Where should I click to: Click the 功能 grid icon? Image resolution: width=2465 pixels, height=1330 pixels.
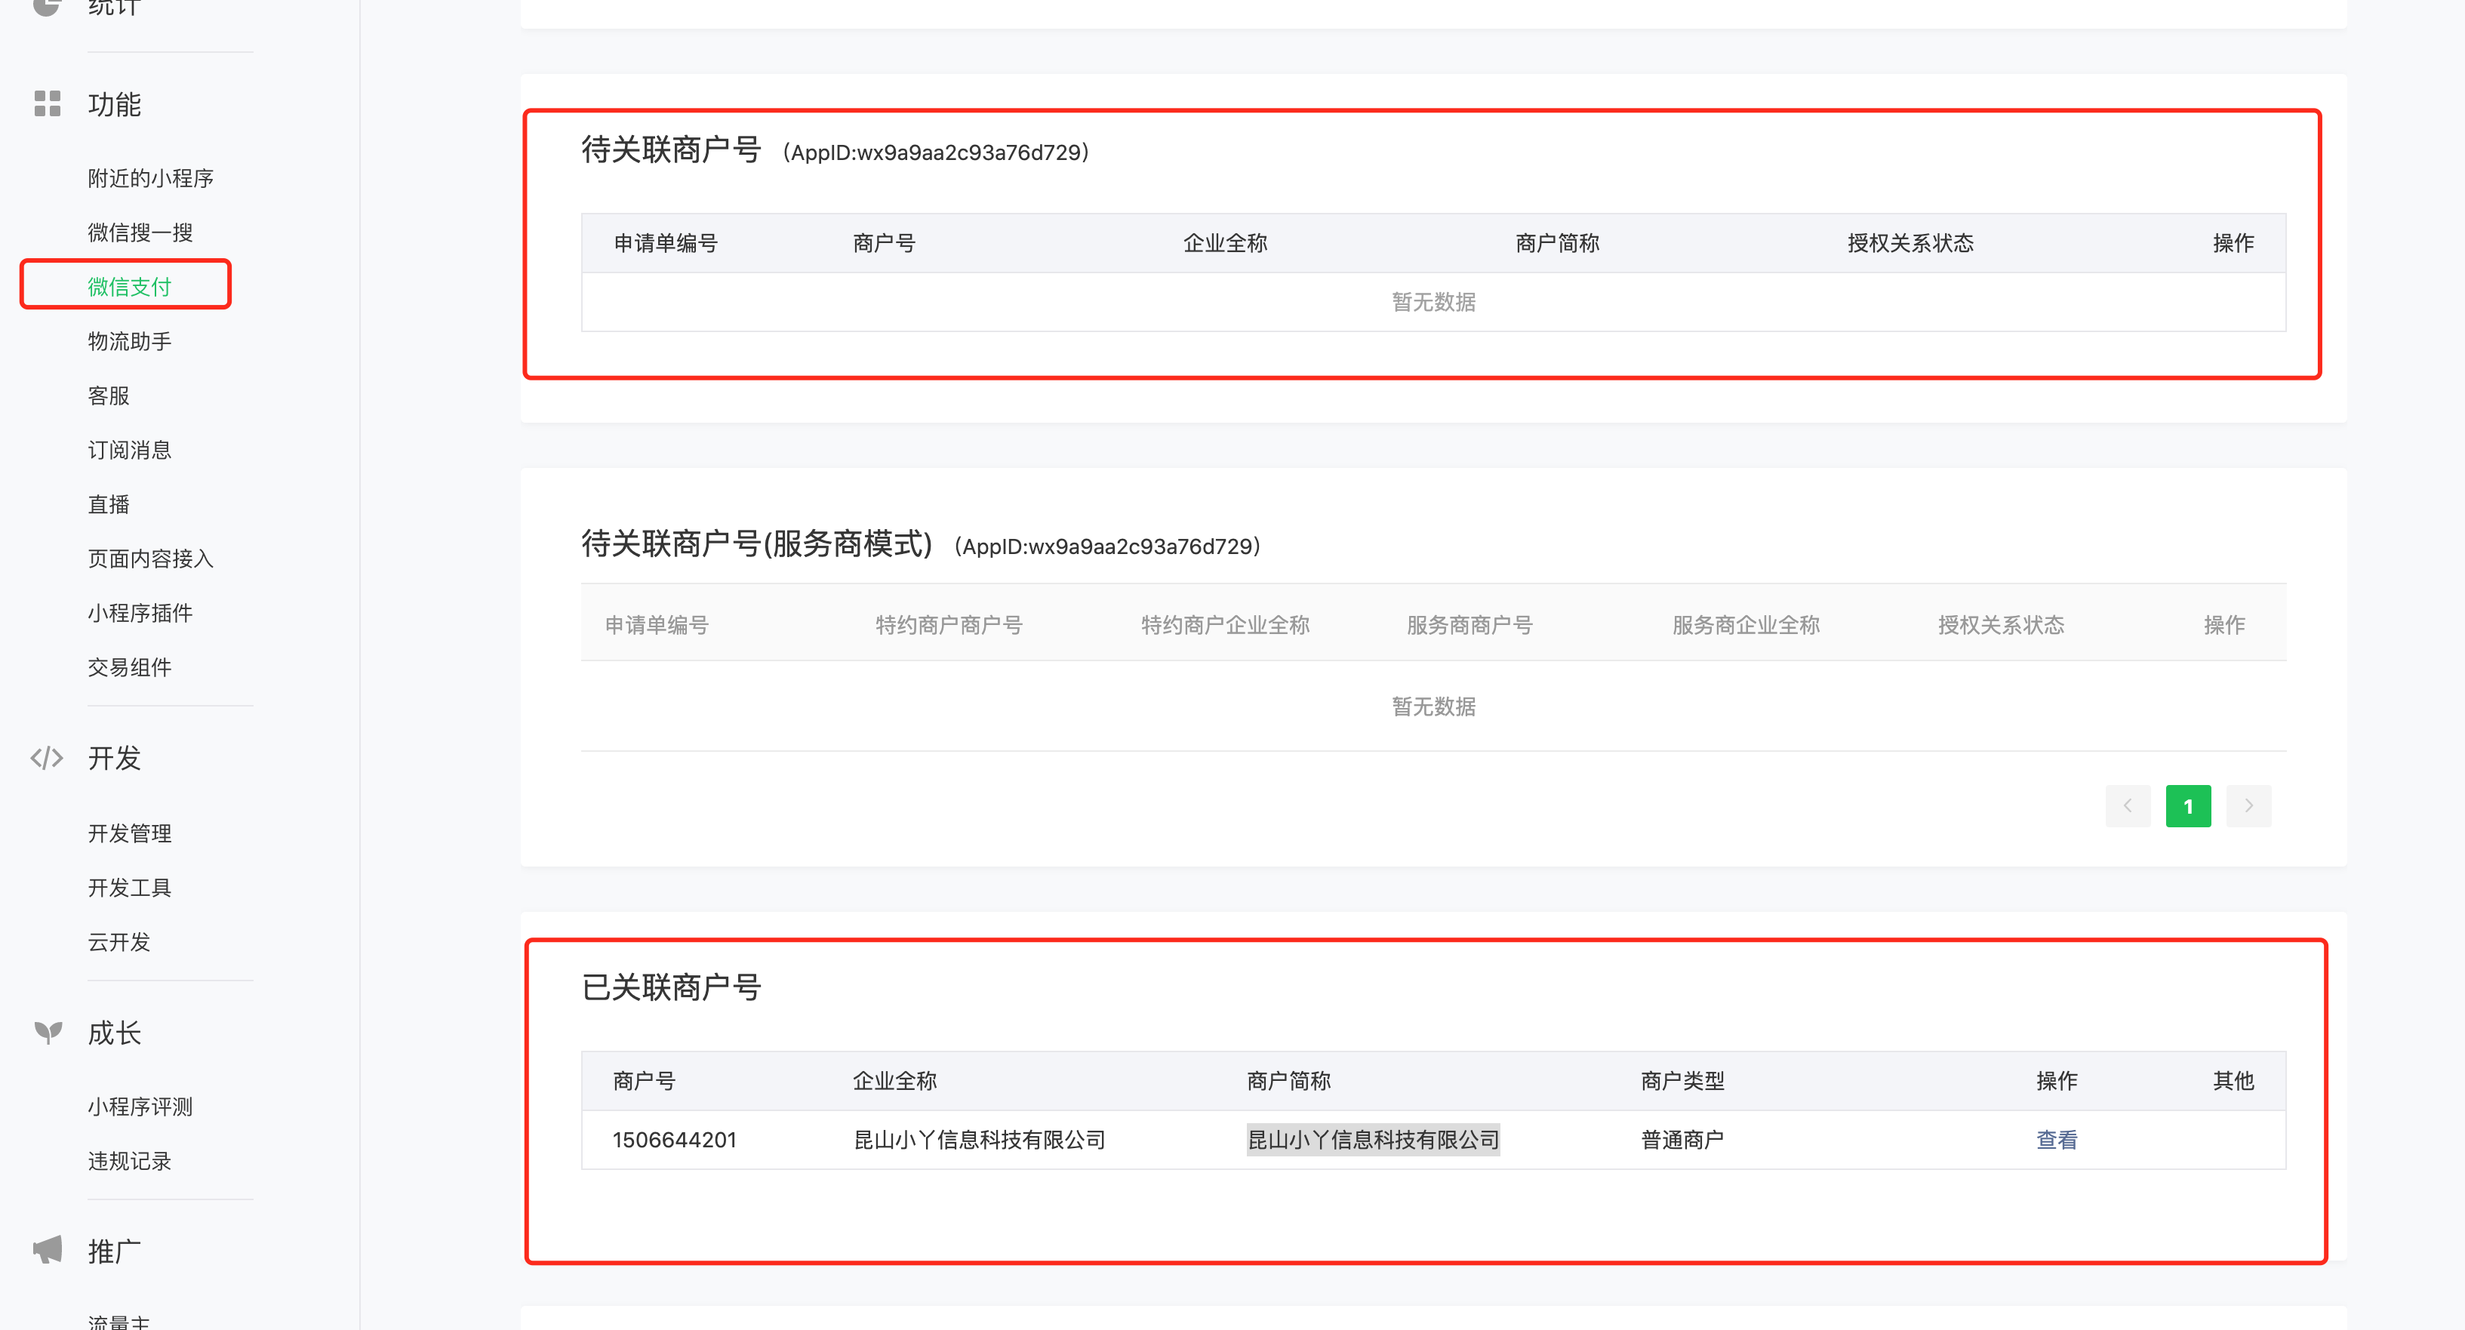47,103
